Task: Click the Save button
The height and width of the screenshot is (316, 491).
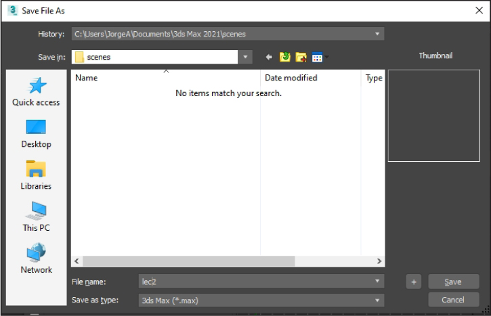Action: [453, 281]
